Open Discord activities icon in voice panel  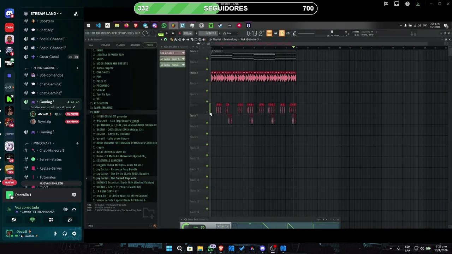coord(51,219)
